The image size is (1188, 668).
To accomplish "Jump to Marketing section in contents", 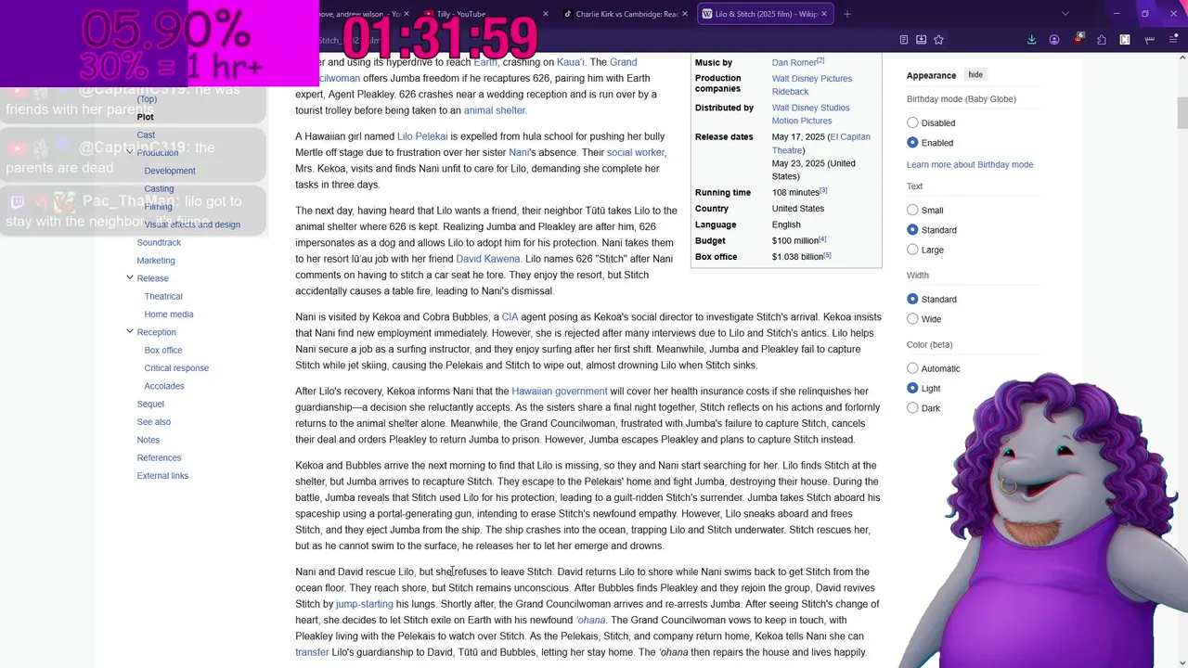I will pos(156,261).
